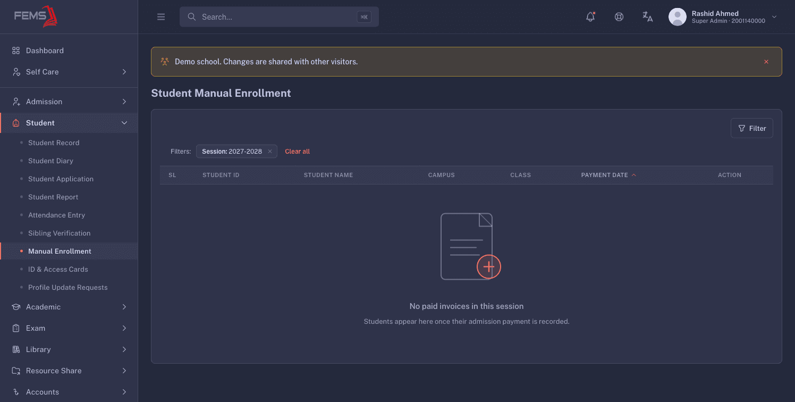Click the funnel icon on Filter button
This screenshot has width=795, height=402.
[742, 128]
